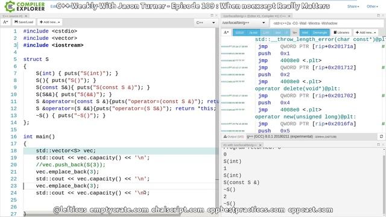
Task: Click 'operator delete(void*)@plt:' label in assembly
Action: (297, 89)
